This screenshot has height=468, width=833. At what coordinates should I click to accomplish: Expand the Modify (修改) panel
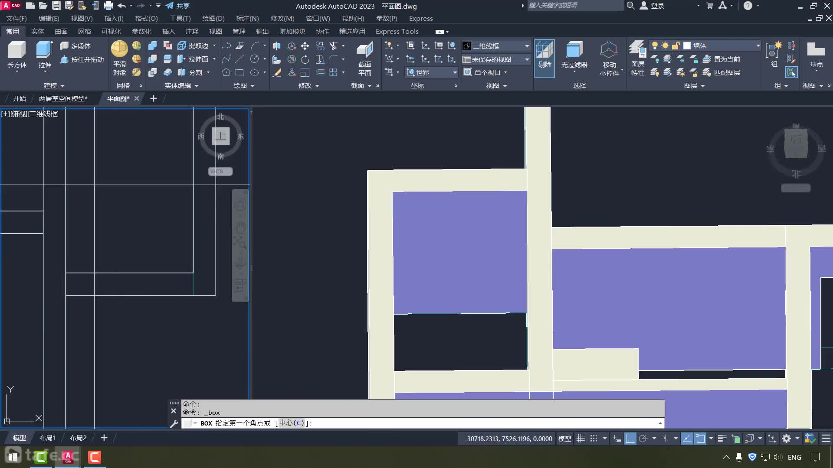(308, 85)
